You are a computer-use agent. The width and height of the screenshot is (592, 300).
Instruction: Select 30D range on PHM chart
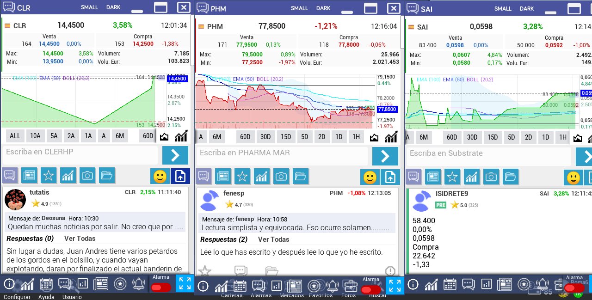pyautogui.click(x=265, y=137)
